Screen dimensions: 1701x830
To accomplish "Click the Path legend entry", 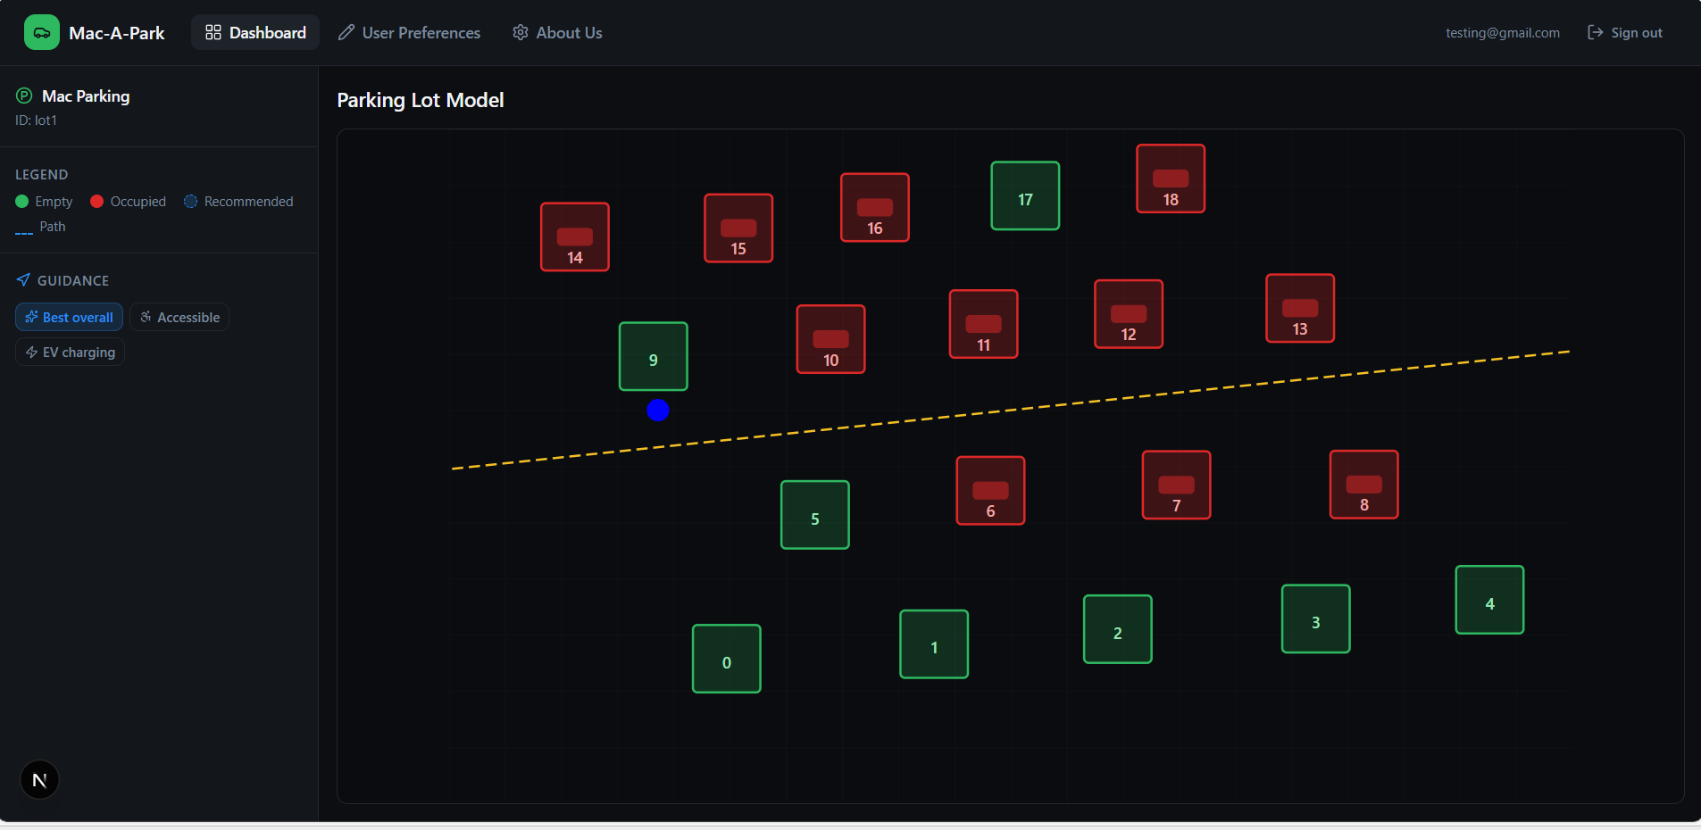I will click(40, 227).
